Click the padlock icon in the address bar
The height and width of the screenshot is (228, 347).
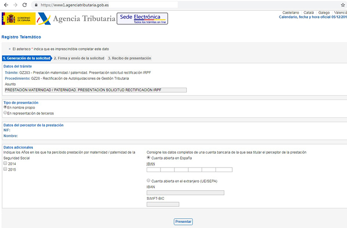pyautogui.click(x=37, y=5)
